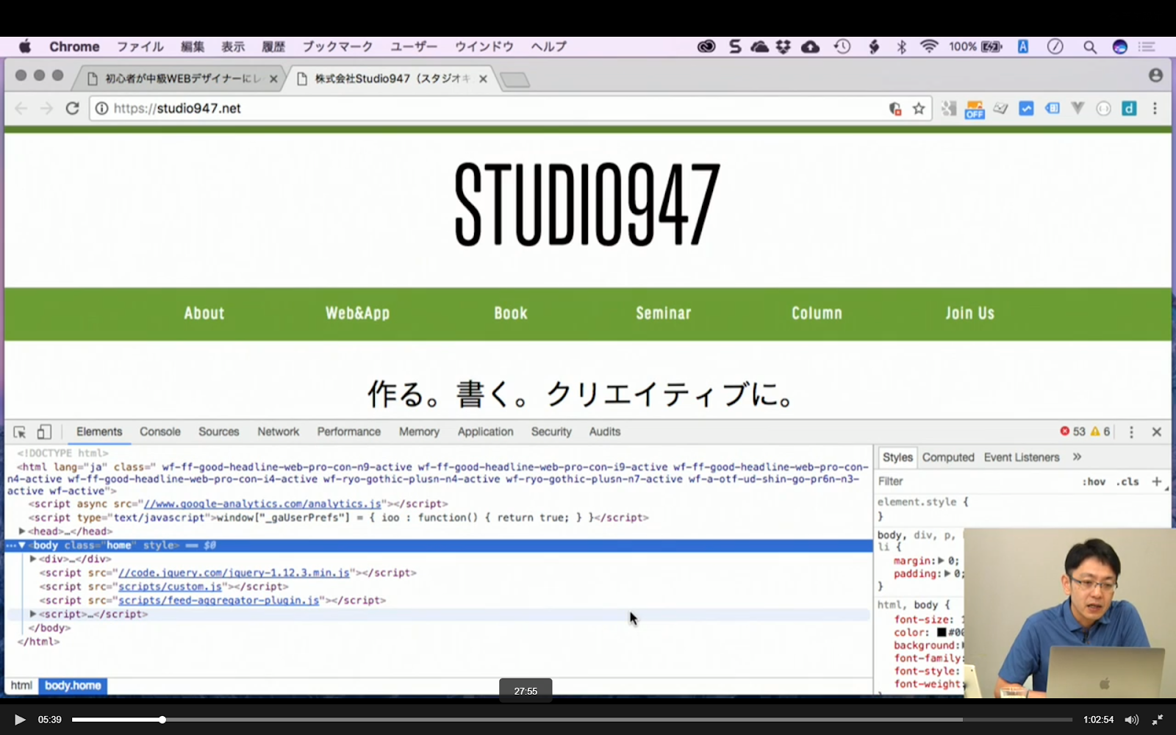Visit the Column navigation link

817,313
